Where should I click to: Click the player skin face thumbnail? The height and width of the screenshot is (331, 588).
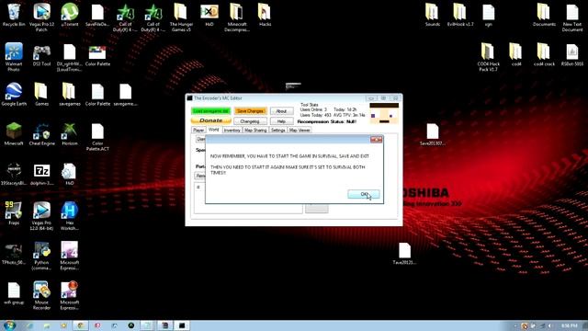pos(384,114)
